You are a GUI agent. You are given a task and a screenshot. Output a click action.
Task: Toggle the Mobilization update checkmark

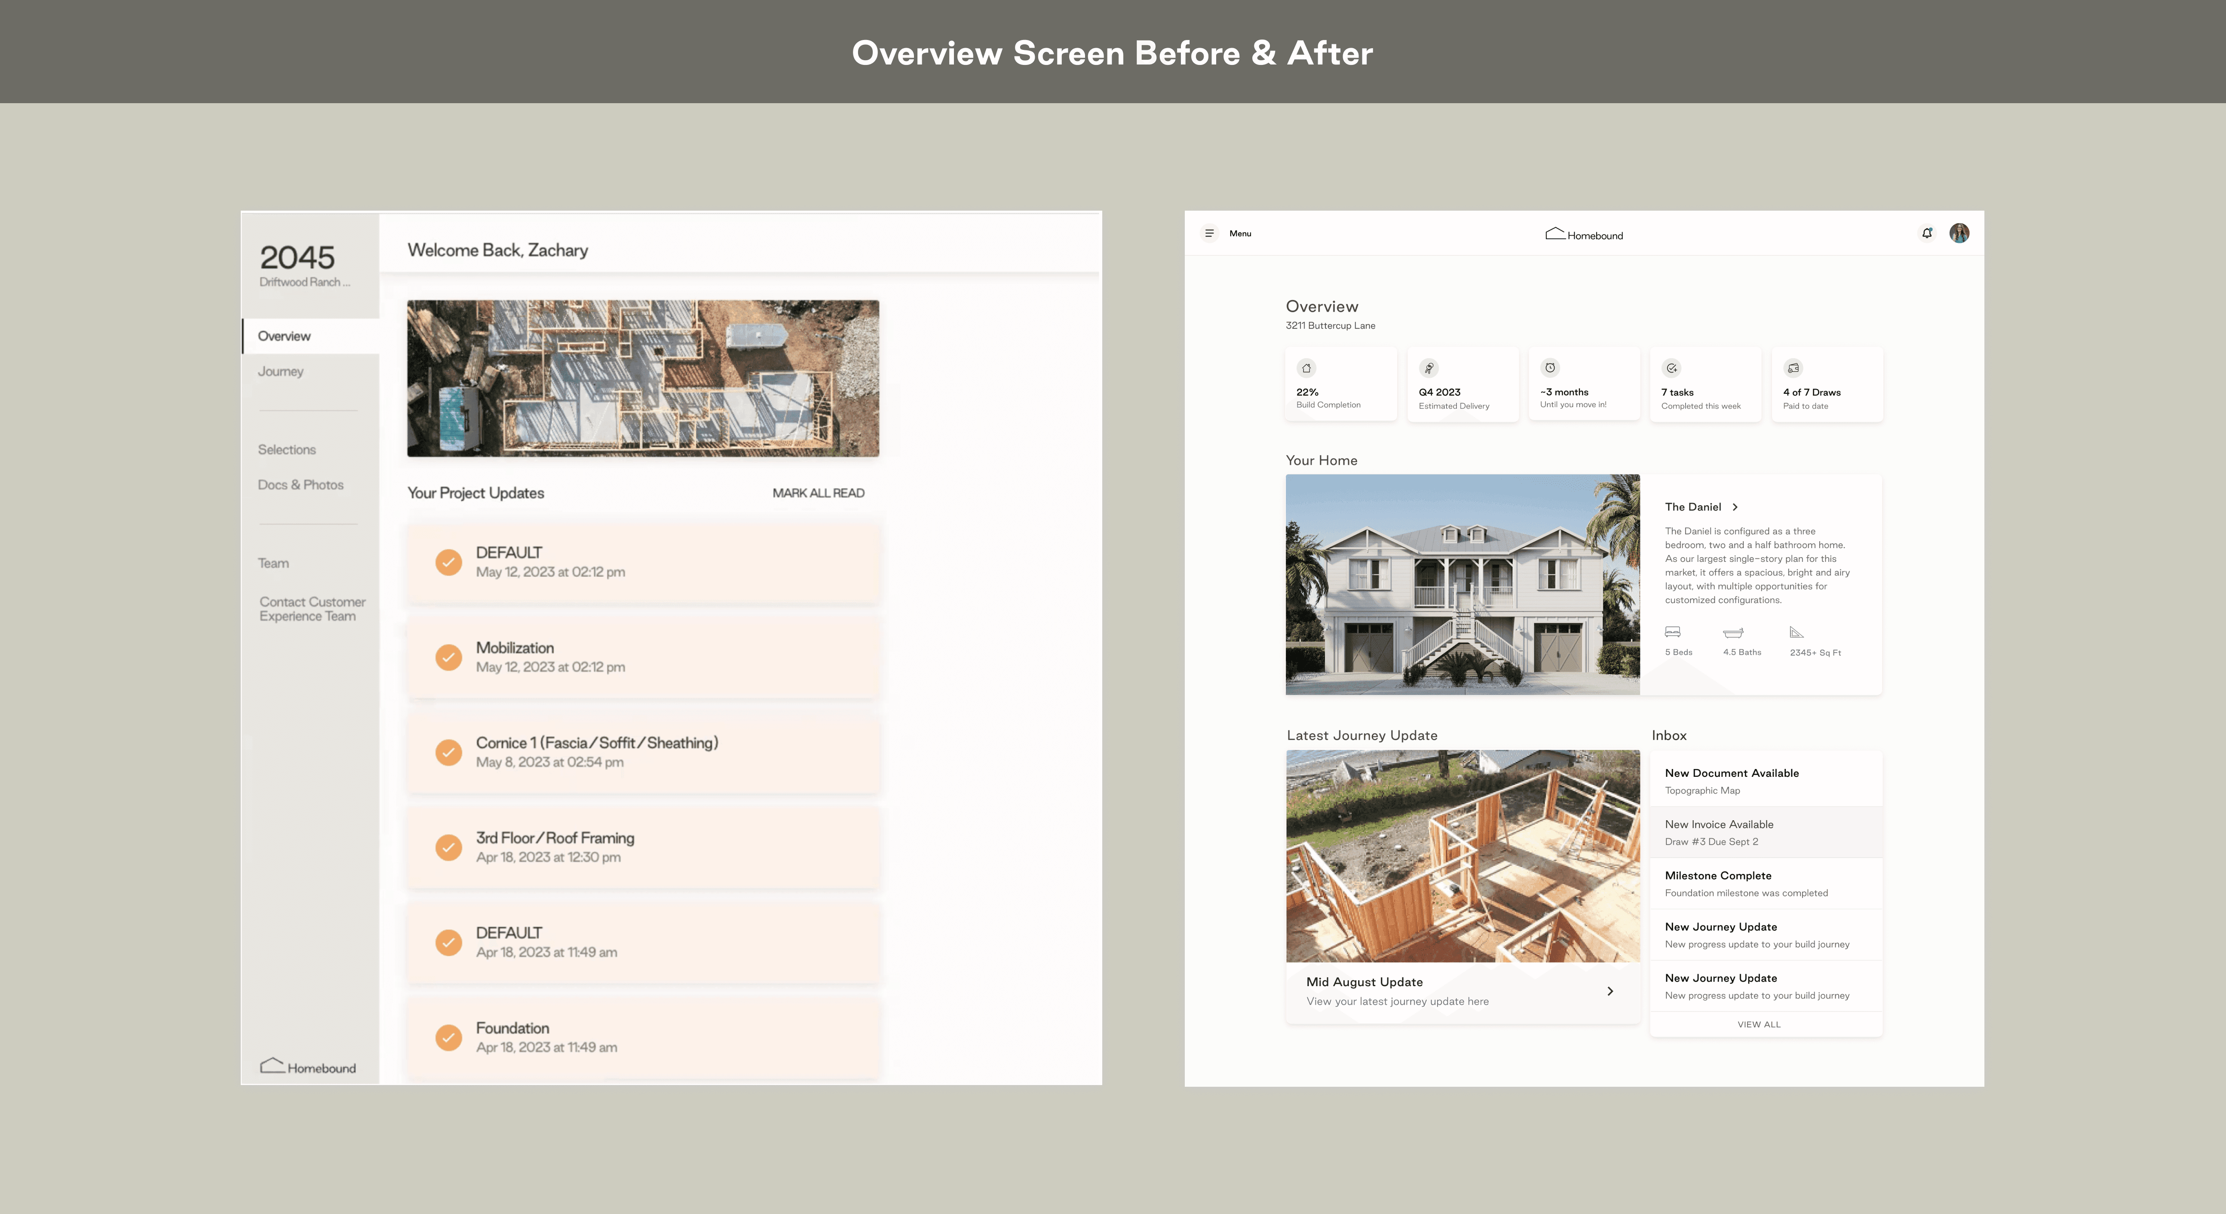pos(448,658)
